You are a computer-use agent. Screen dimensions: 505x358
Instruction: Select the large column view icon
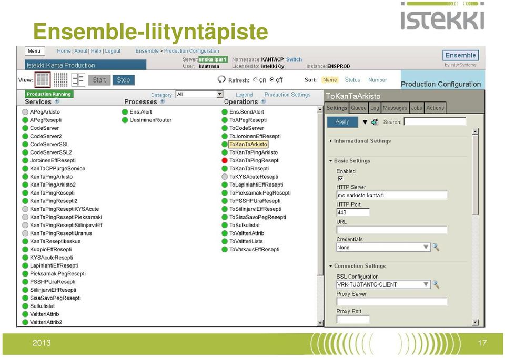coord(43,79)
